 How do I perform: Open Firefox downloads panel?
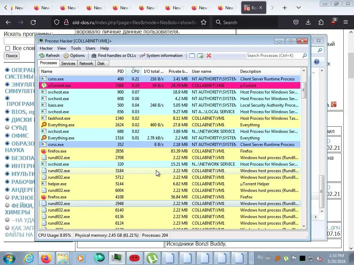(308, 22)
